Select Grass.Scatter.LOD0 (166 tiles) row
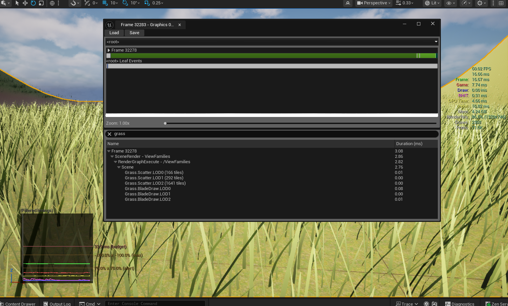508x306 pixels. tap(272, 173)
